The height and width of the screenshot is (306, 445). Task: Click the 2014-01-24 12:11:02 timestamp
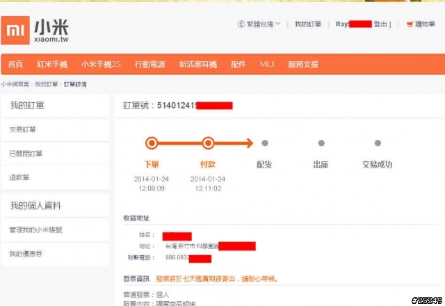[208, 184]
